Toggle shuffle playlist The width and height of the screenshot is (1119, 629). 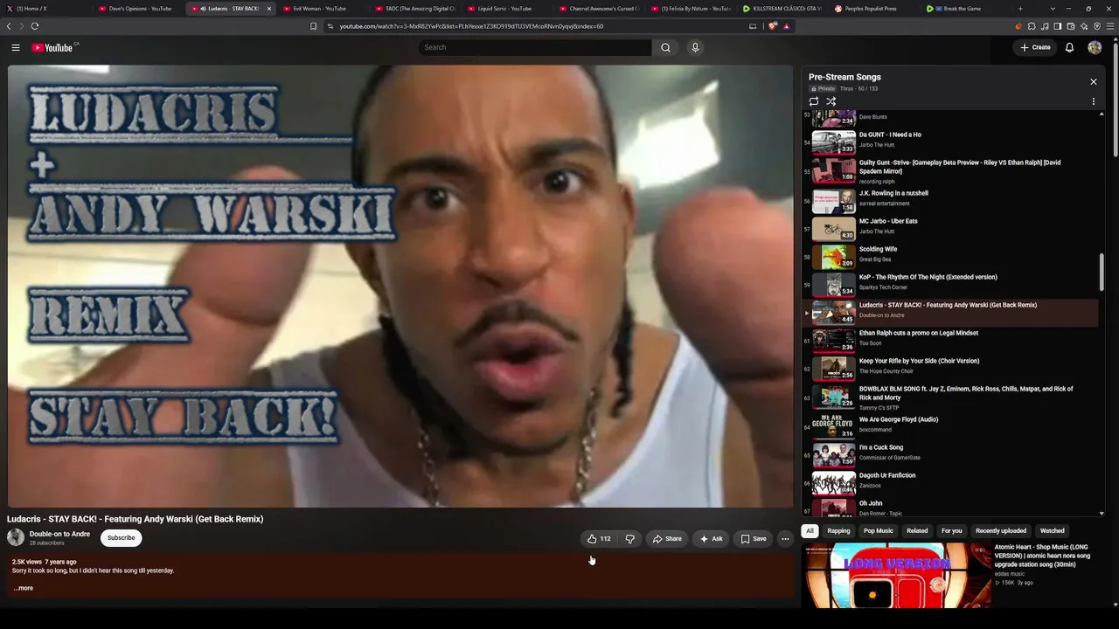coord(831,101)
